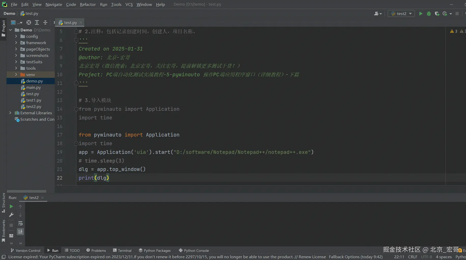This screenshot has width=466, height=260.
Task: Expand External Libraries node
Action: point(10,113)
